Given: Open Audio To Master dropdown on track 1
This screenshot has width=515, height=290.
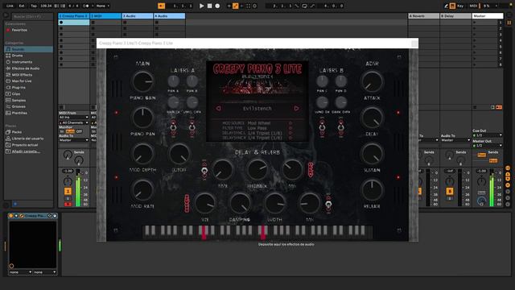Looking at the screenshot, I should click(73, 140).
